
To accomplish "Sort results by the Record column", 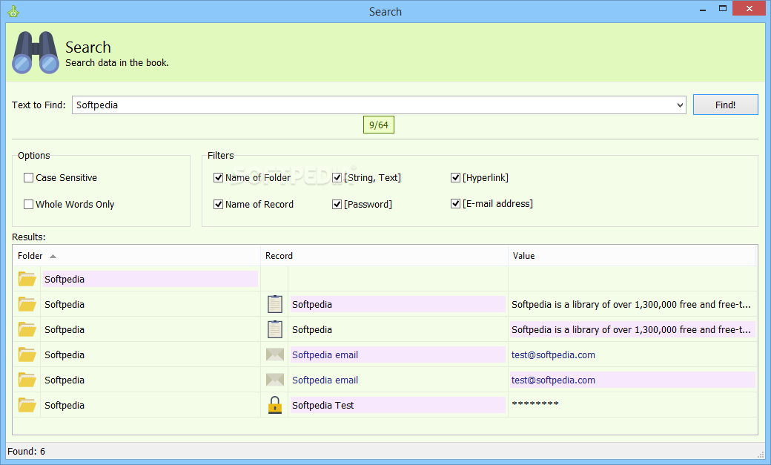I will pyautogui.click(x=385, y=256).
